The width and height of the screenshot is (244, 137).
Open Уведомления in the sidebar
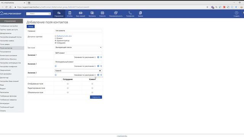point(5,70)
